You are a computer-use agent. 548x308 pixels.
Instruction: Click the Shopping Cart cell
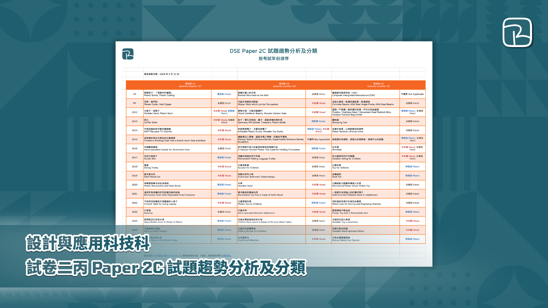click(366, 121)
